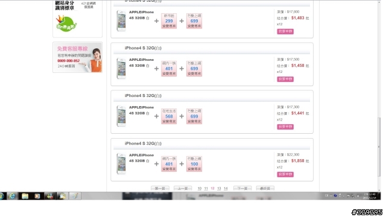386x217 pixels.
Task: Select the 299 rate plan box
Action: tap(169, 21)
